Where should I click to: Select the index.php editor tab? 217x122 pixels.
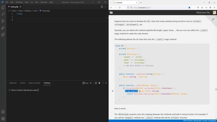coord(15,7)
